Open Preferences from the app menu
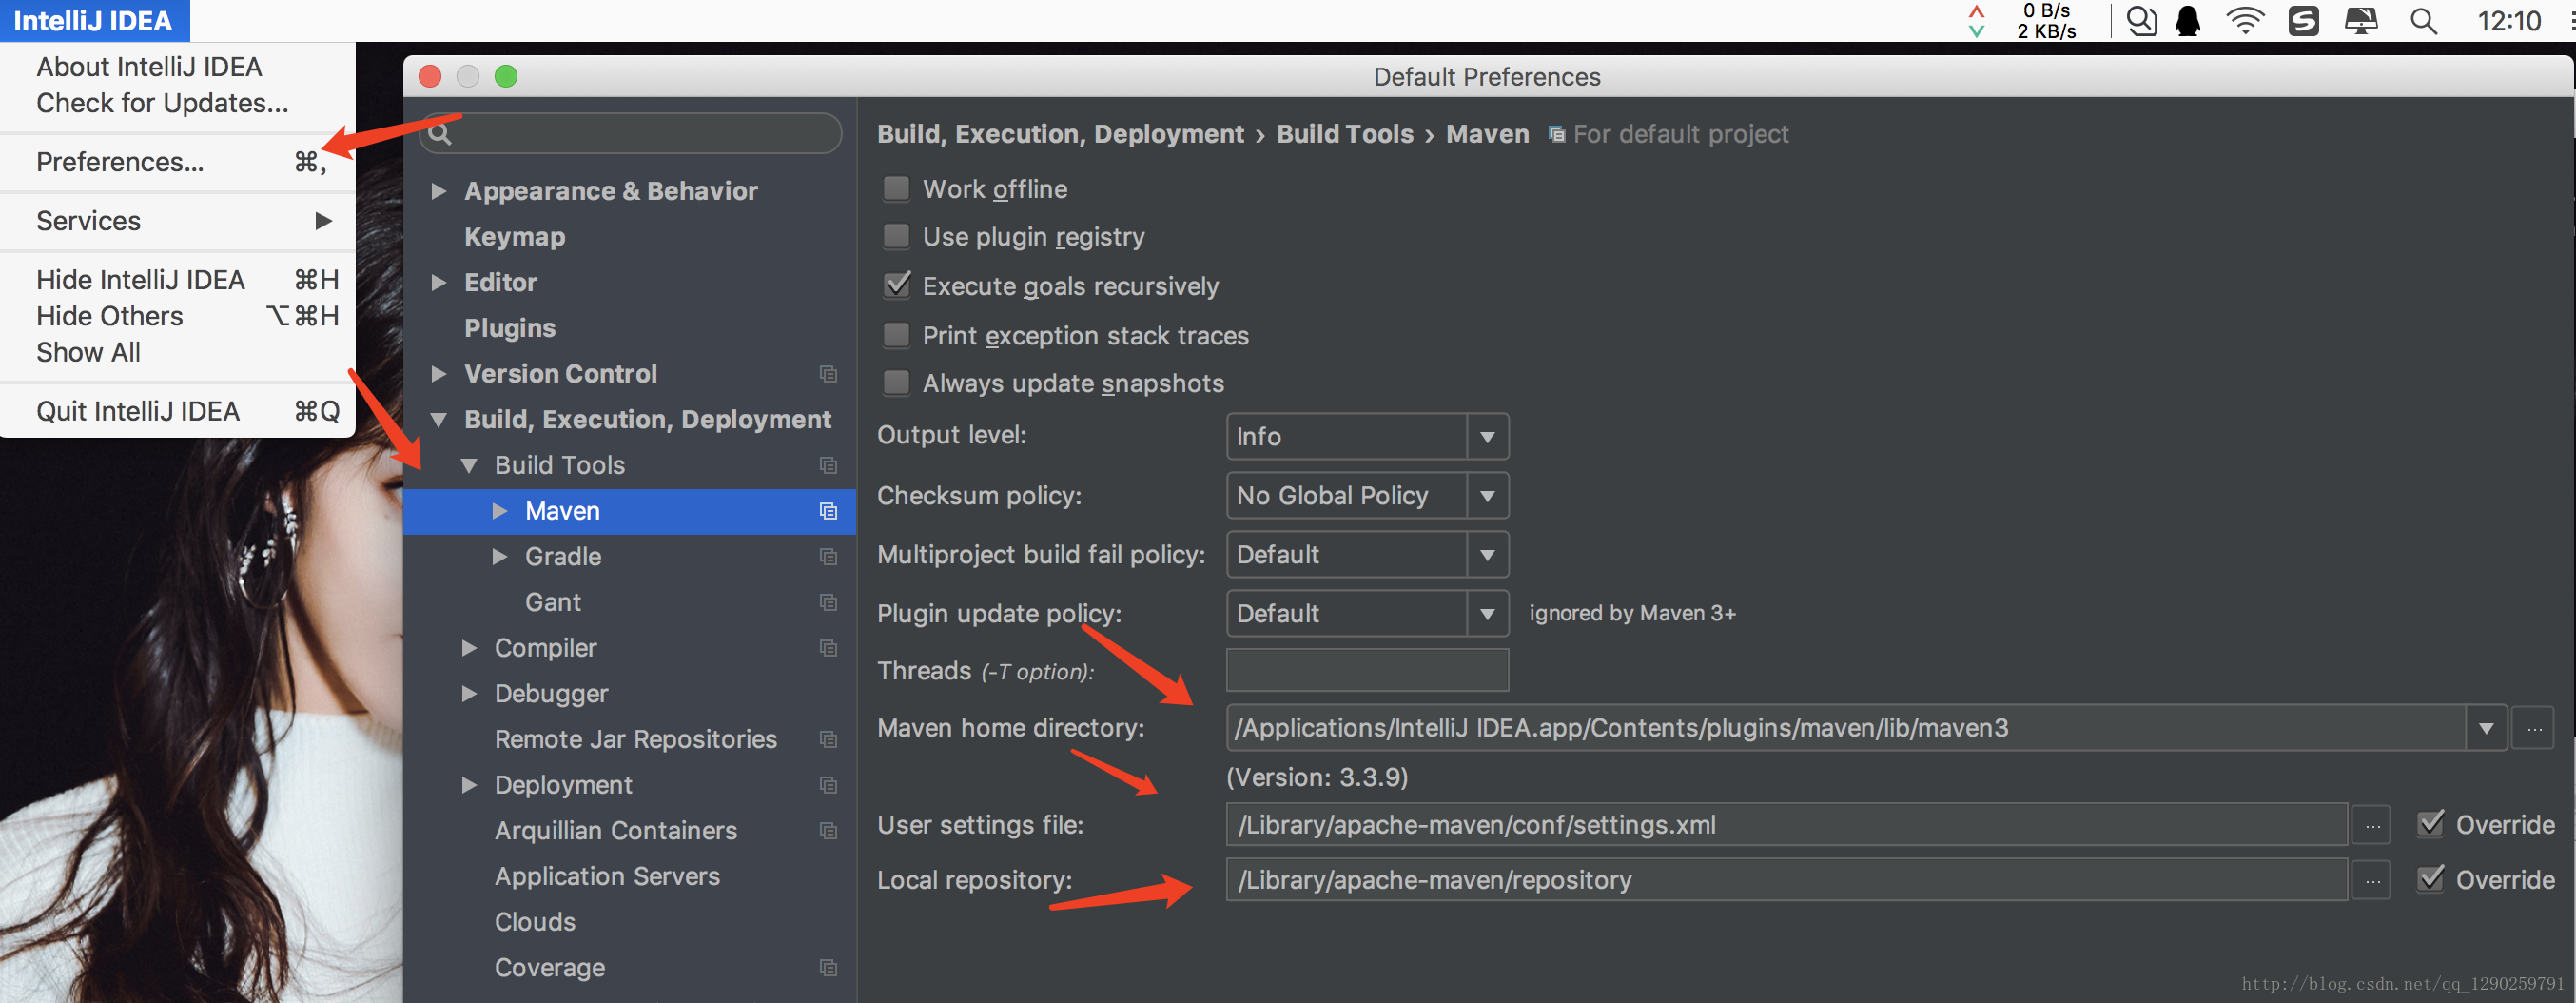This screenshot has height=1003, width=2576. [178, 162]
